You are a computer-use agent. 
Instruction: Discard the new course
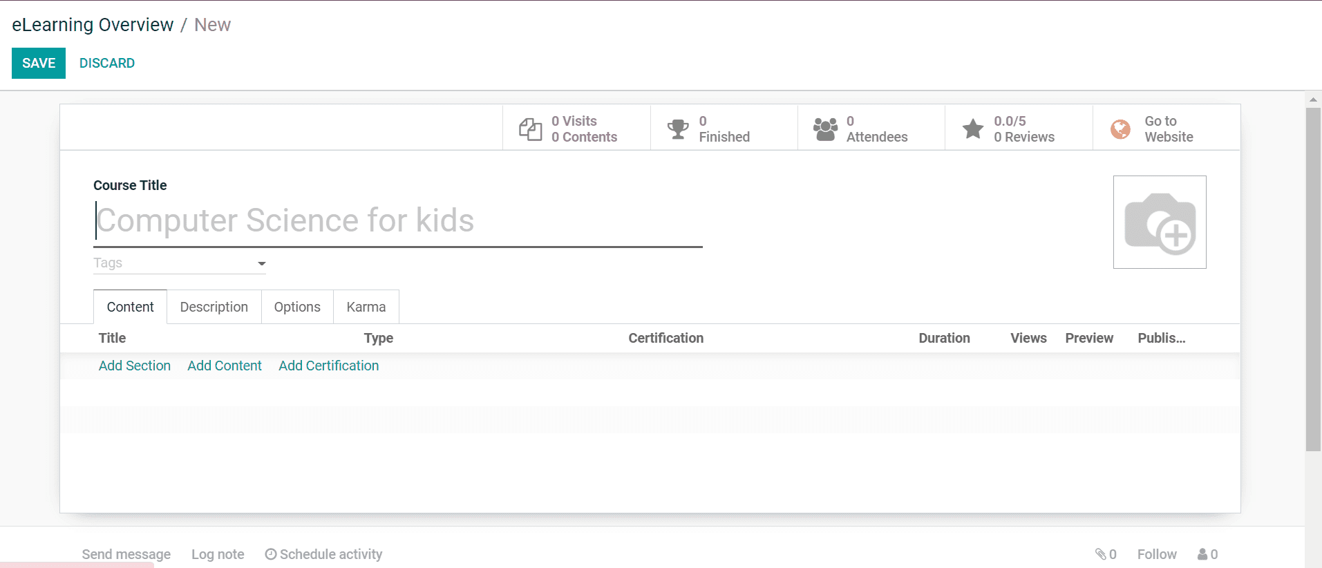click(107, 63)
